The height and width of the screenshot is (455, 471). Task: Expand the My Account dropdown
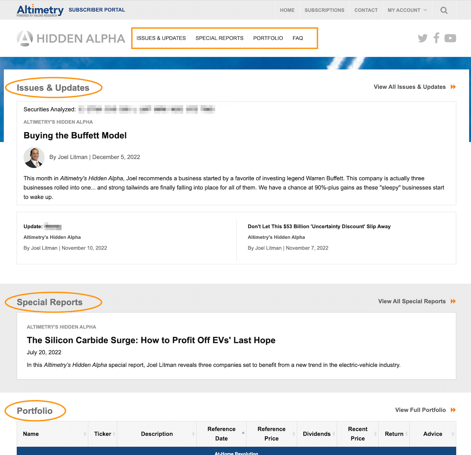click(x=407, y=10)
